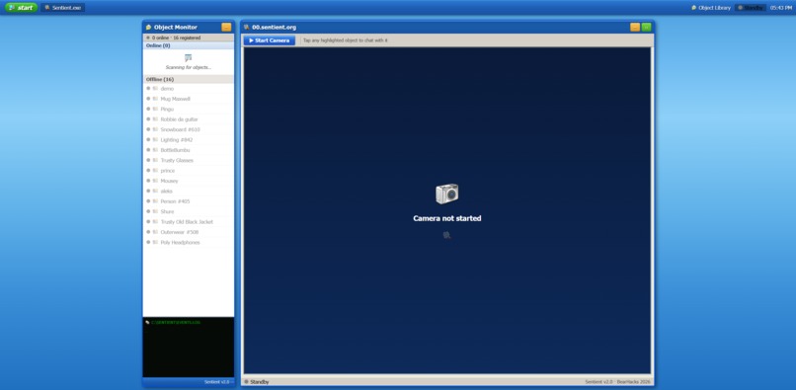Select Shure in the offline list
796x390 pixels.
(x=189, y=211)
